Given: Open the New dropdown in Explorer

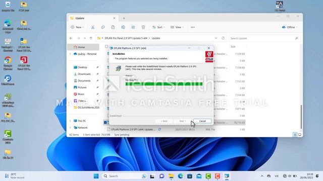Looking at the screenshot, I should pos(77,27).
